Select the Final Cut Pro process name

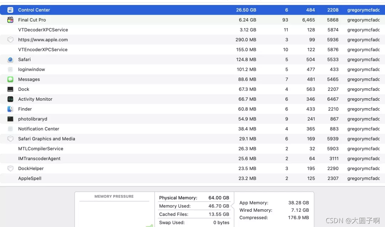pyautogui.click(x=32, y=20)
